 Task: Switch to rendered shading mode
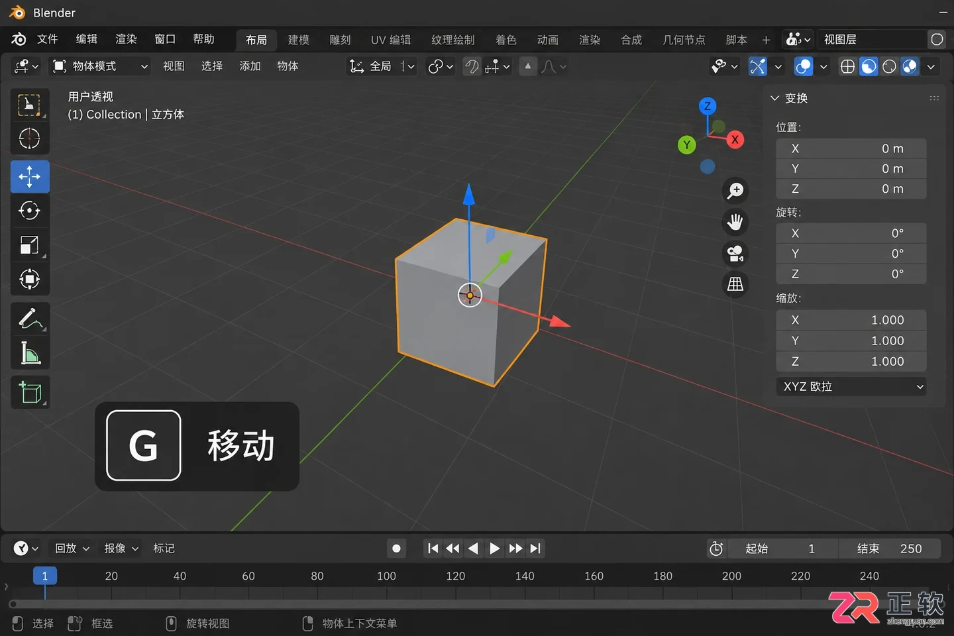[910, 66]
